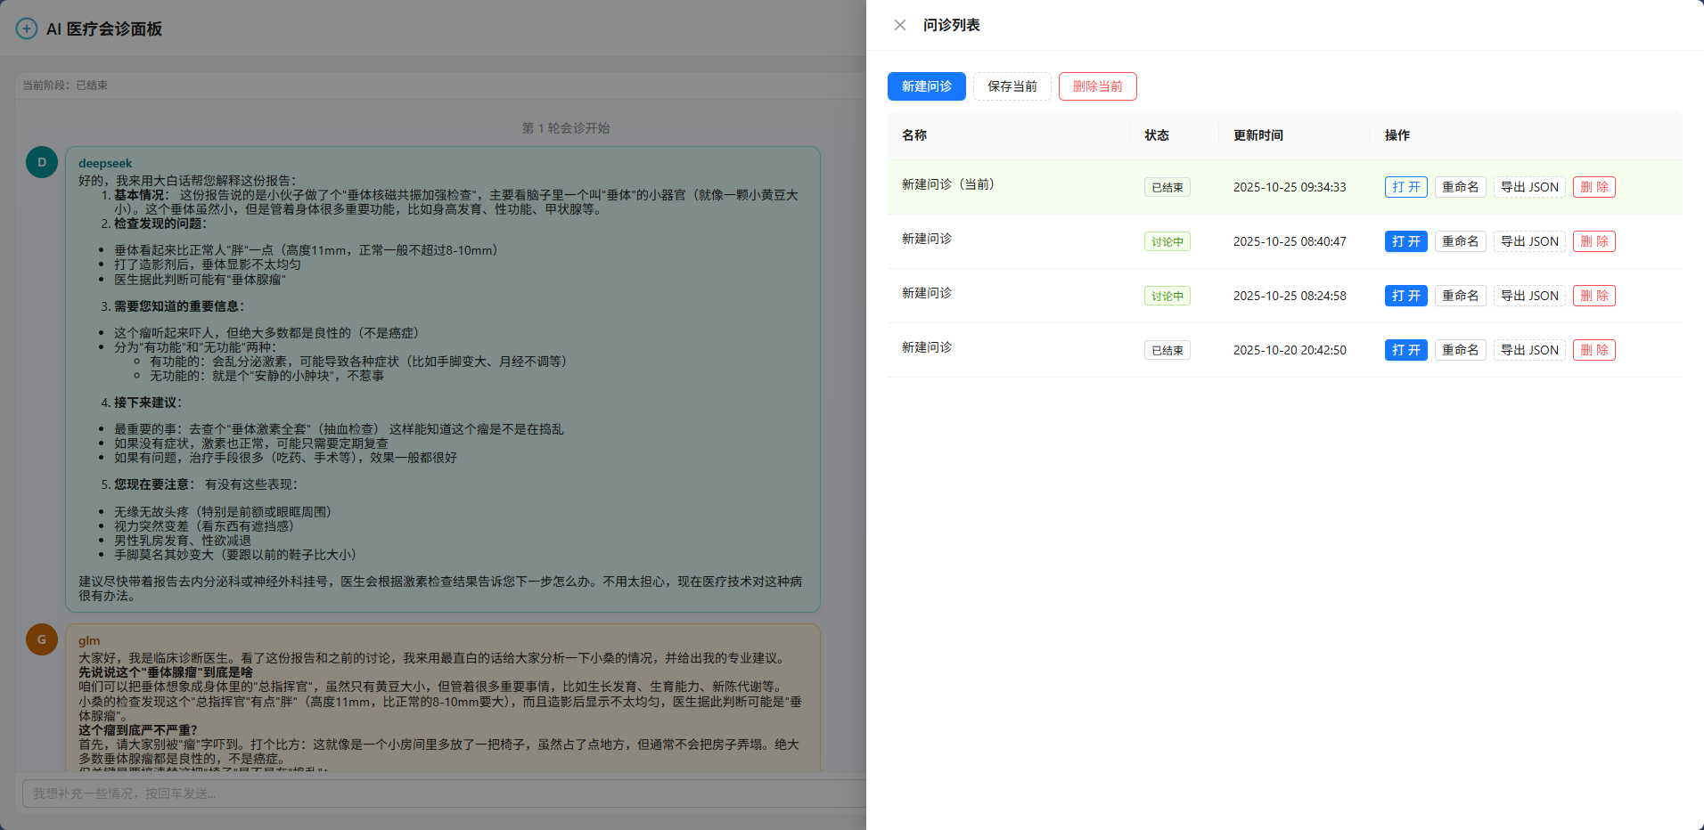Click the AI 医疗会诊面板 plus logo icon
The height and width of the screenshot is (830, 1704).
27,28
